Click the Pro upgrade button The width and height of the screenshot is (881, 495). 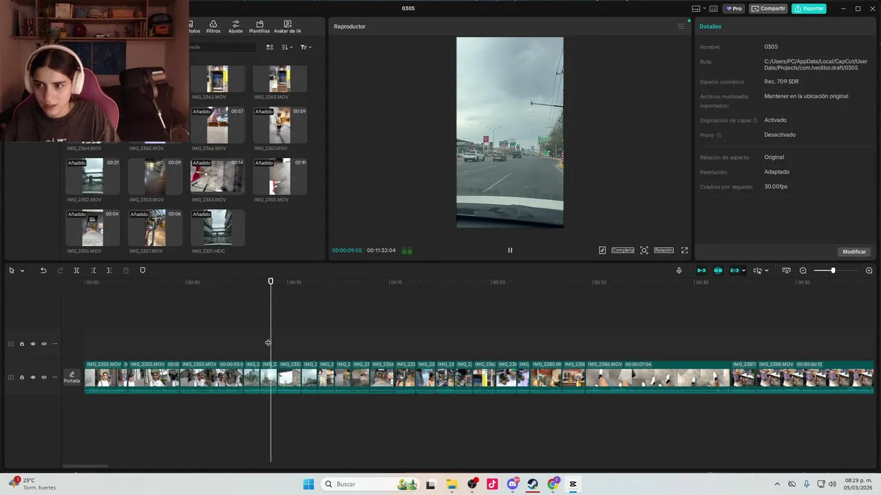pyautogui.click(x=734, y=9)
